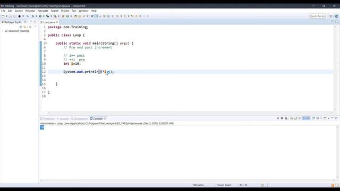This screenshot has width=340, height=191.
Task: Click the green Run button icon
Action: 40,16
